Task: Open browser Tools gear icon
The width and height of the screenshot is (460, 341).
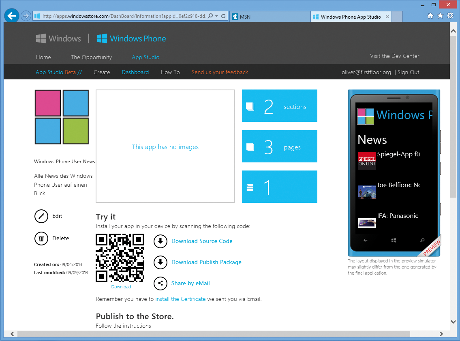Action: point(450,15)
